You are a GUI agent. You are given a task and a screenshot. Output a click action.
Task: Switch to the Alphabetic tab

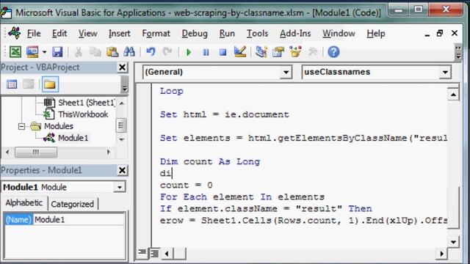[x=24, y=203]
